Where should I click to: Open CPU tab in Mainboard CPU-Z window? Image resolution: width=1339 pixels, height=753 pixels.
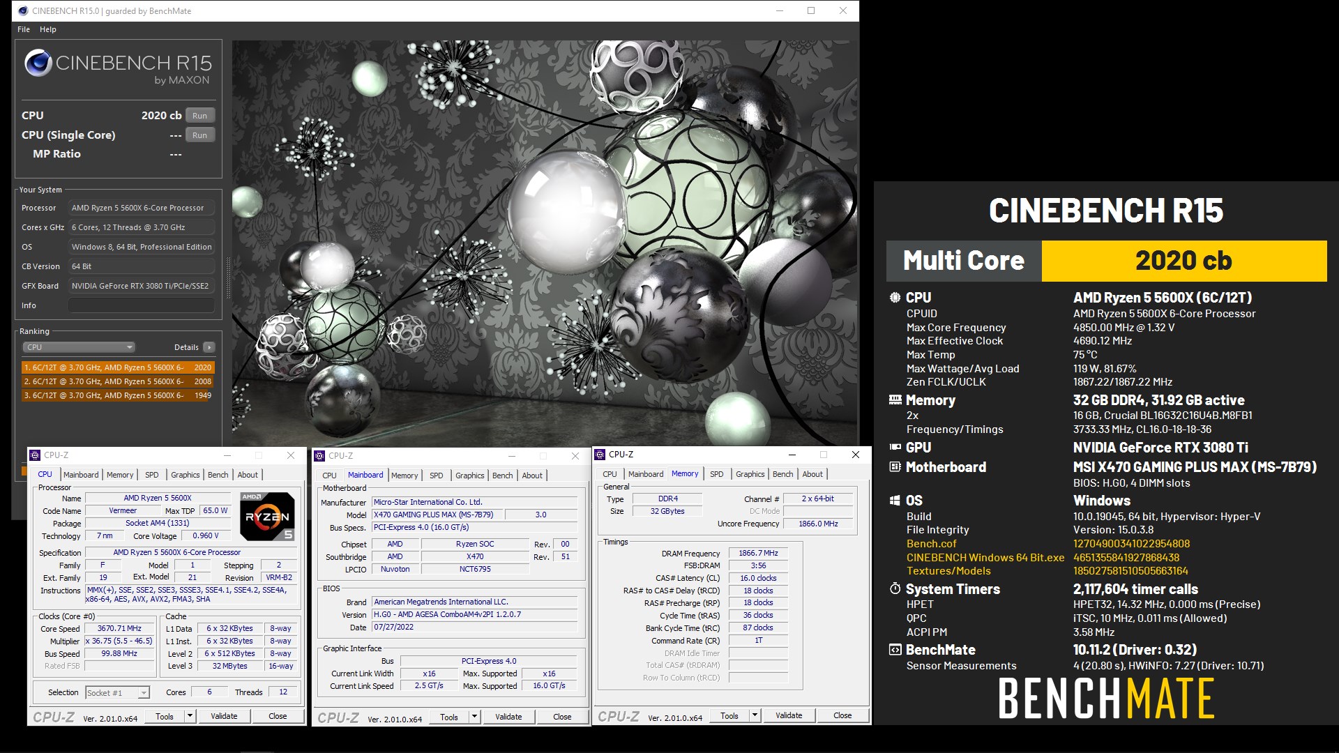click(329, 476)
